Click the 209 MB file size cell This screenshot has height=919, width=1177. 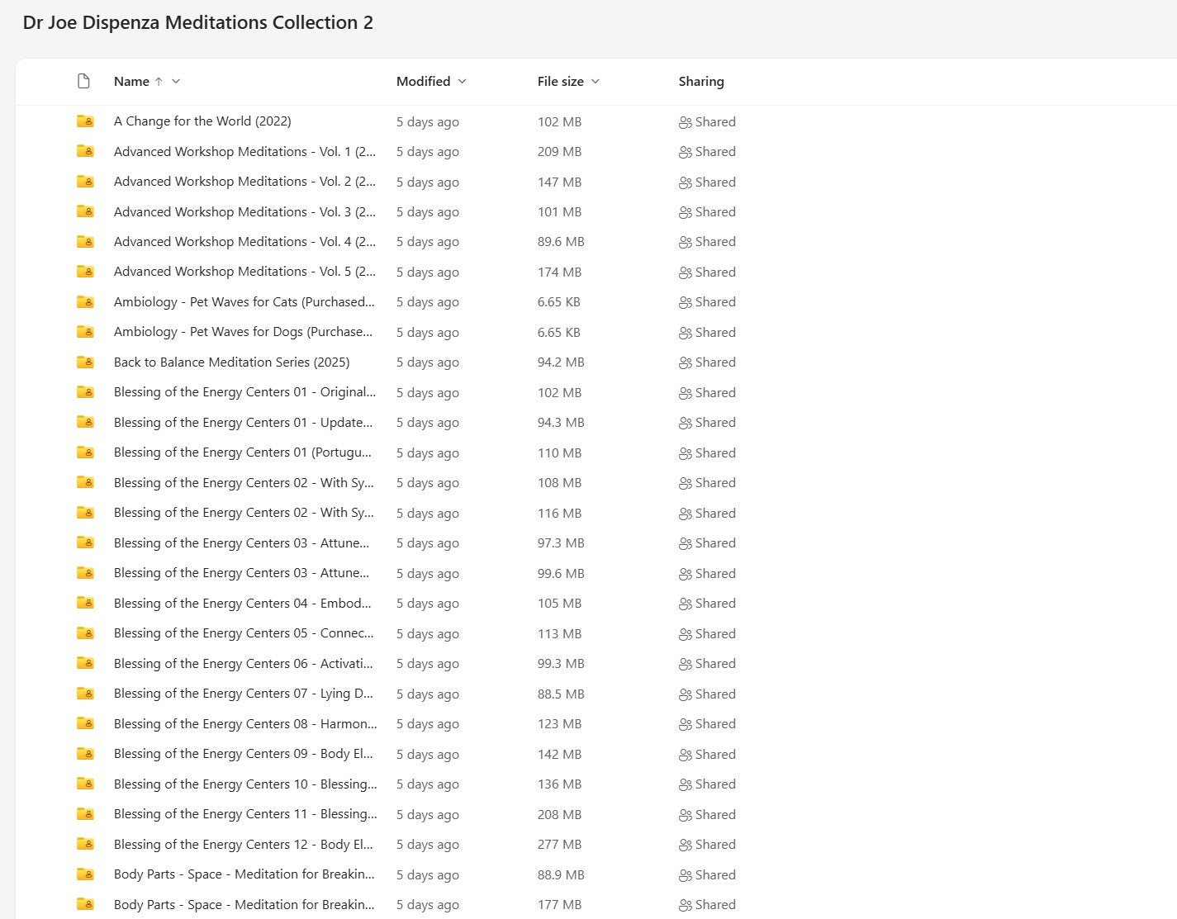pos(560,151)
